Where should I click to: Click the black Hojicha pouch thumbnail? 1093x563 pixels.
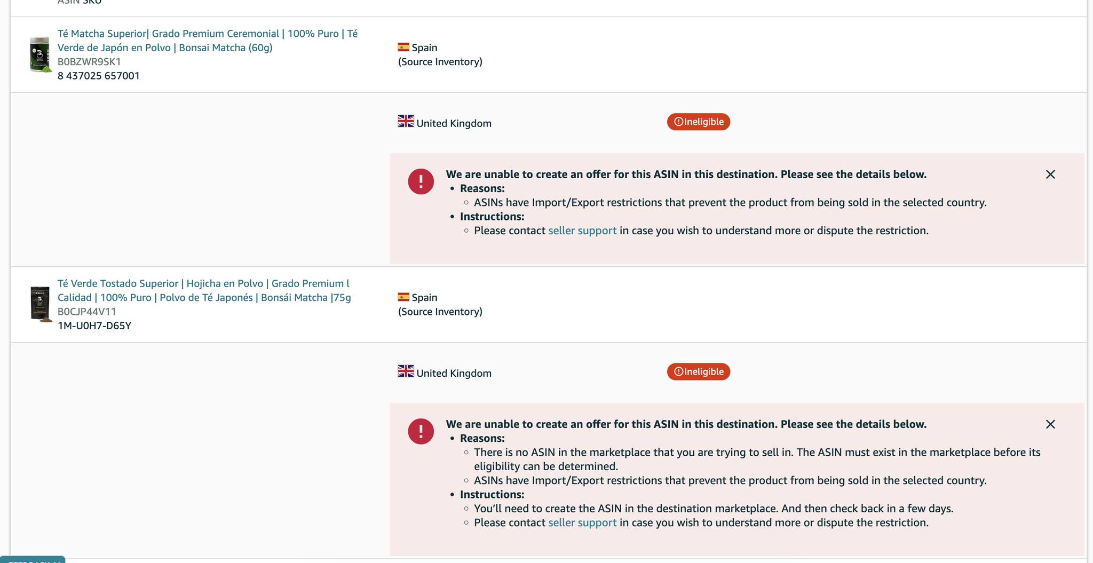[41, 304]
